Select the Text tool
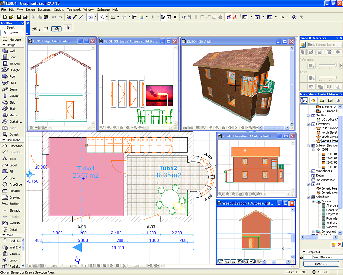The image size is (343, 275). pos(12,159)
